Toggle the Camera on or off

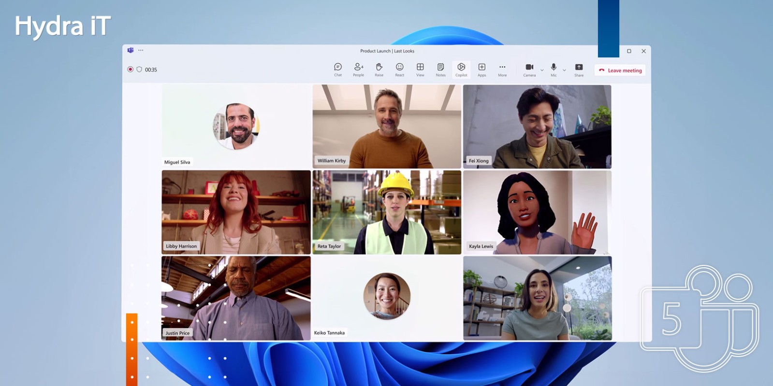pyautogui.click(x=529, y=69)
